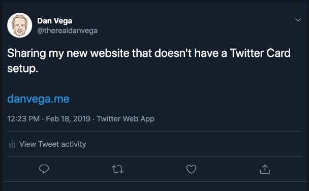
Task: Open the @therealdanvega handle profile
Action: 67,30
